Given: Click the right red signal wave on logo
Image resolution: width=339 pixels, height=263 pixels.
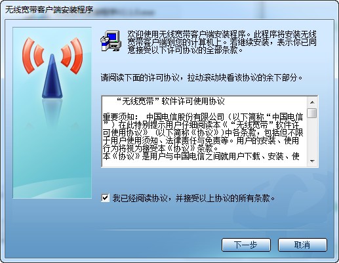Looking at the screenshot, I should point(72,55).
